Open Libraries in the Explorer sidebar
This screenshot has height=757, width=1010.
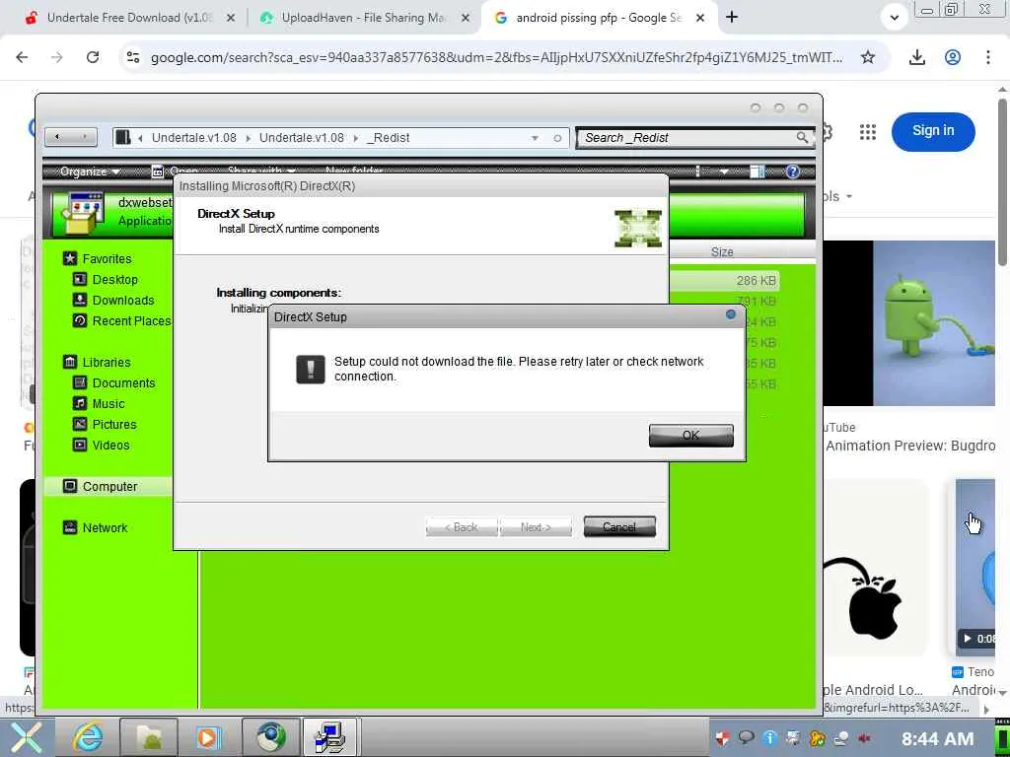tap(107, 363)
